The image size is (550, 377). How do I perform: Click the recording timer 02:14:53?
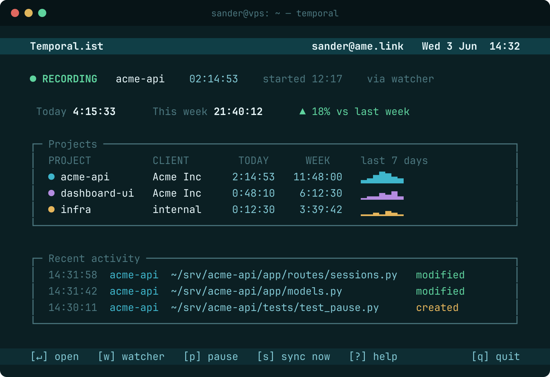(214, 79)
